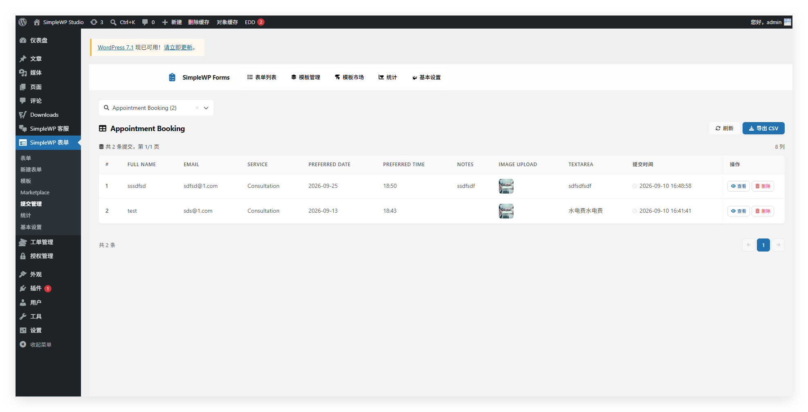Open uploaded image thumbnail for test row
Screen dimensions: 808x412
pos(506,211)
